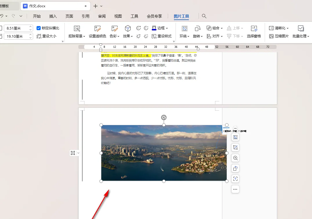Expand the 效果 effects dropdown
Screen dimensions: 312x219
pos(128,36)
